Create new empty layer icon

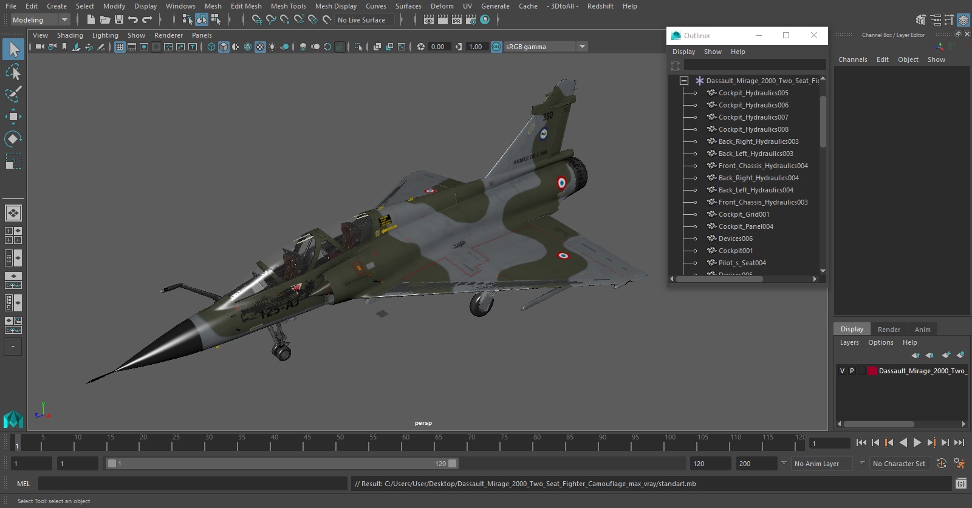(946, 355)
